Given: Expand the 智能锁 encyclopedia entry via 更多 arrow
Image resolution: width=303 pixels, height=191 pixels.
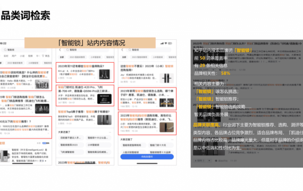Looking at the screenshot, I should pos(43,161).
